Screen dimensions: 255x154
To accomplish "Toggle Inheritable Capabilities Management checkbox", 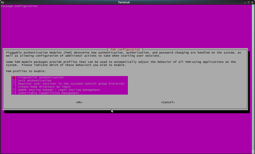I will pos(14,93).
